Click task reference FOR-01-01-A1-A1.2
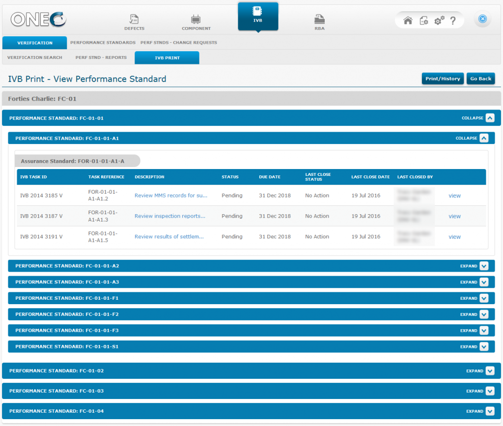This screenshot has width=503, height=426. pos(103,196)
